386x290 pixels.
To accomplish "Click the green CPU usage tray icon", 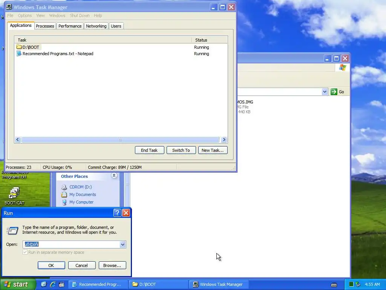I will click(351, 284).
